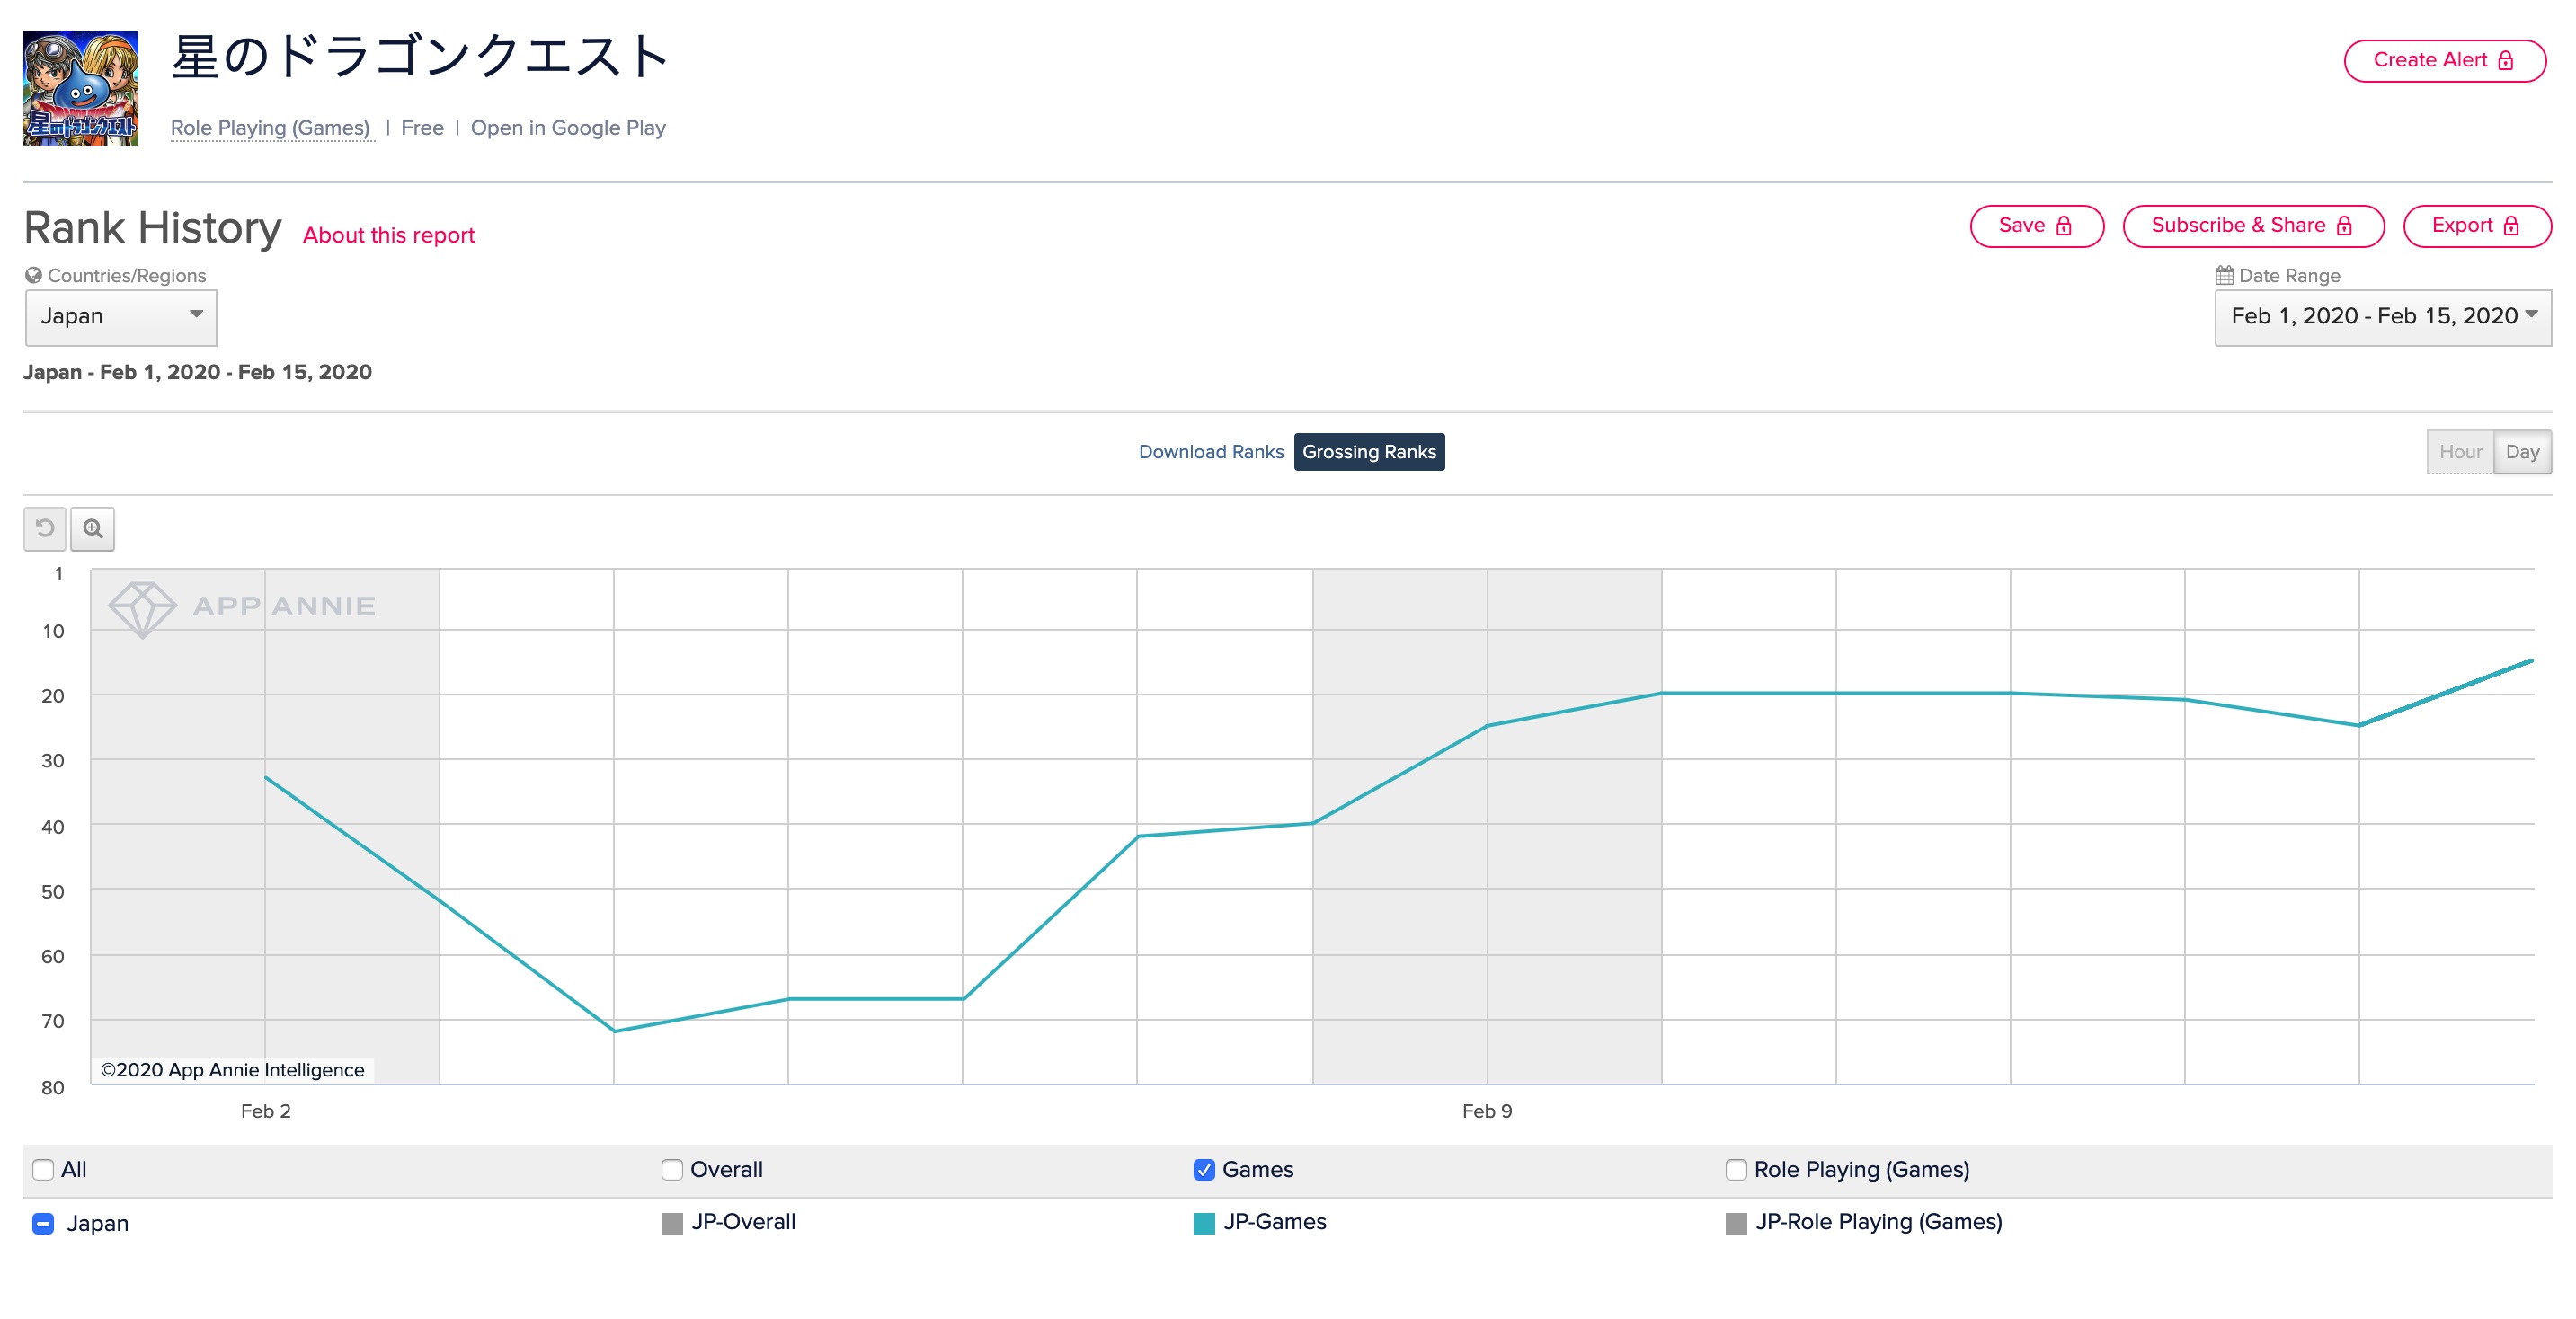Image resolution: width=2576 pixels, height=1319 pixels.
Task: Open the Role Playing (Games) category link
Action: (270, 128)
